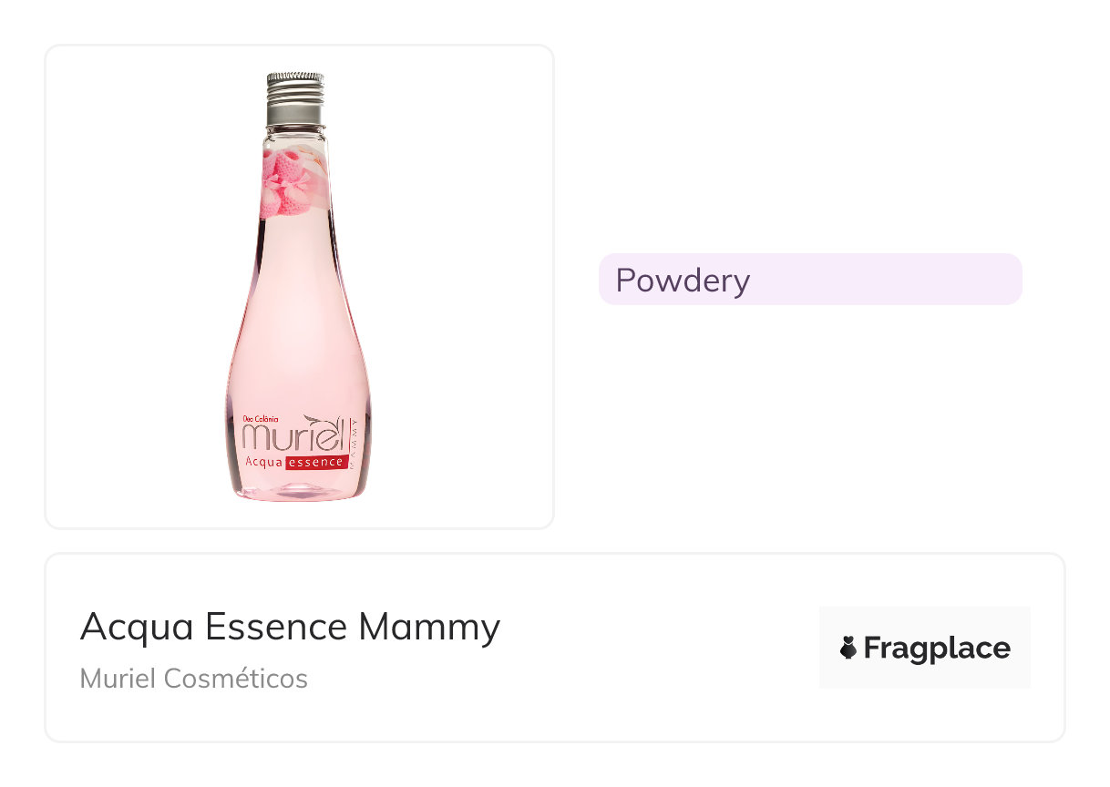The height and width of the screenshot is (787, 1110).
Task: Select the Powdery scent tag
Action: pos(683,280)
